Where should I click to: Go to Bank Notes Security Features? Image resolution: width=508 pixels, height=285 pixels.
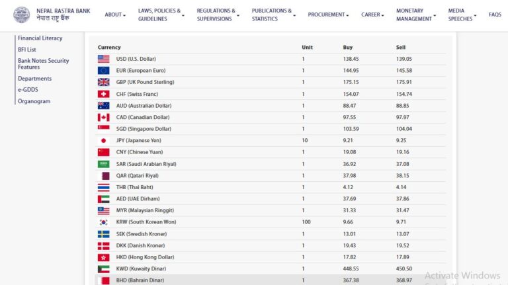(x=43, y=64)
